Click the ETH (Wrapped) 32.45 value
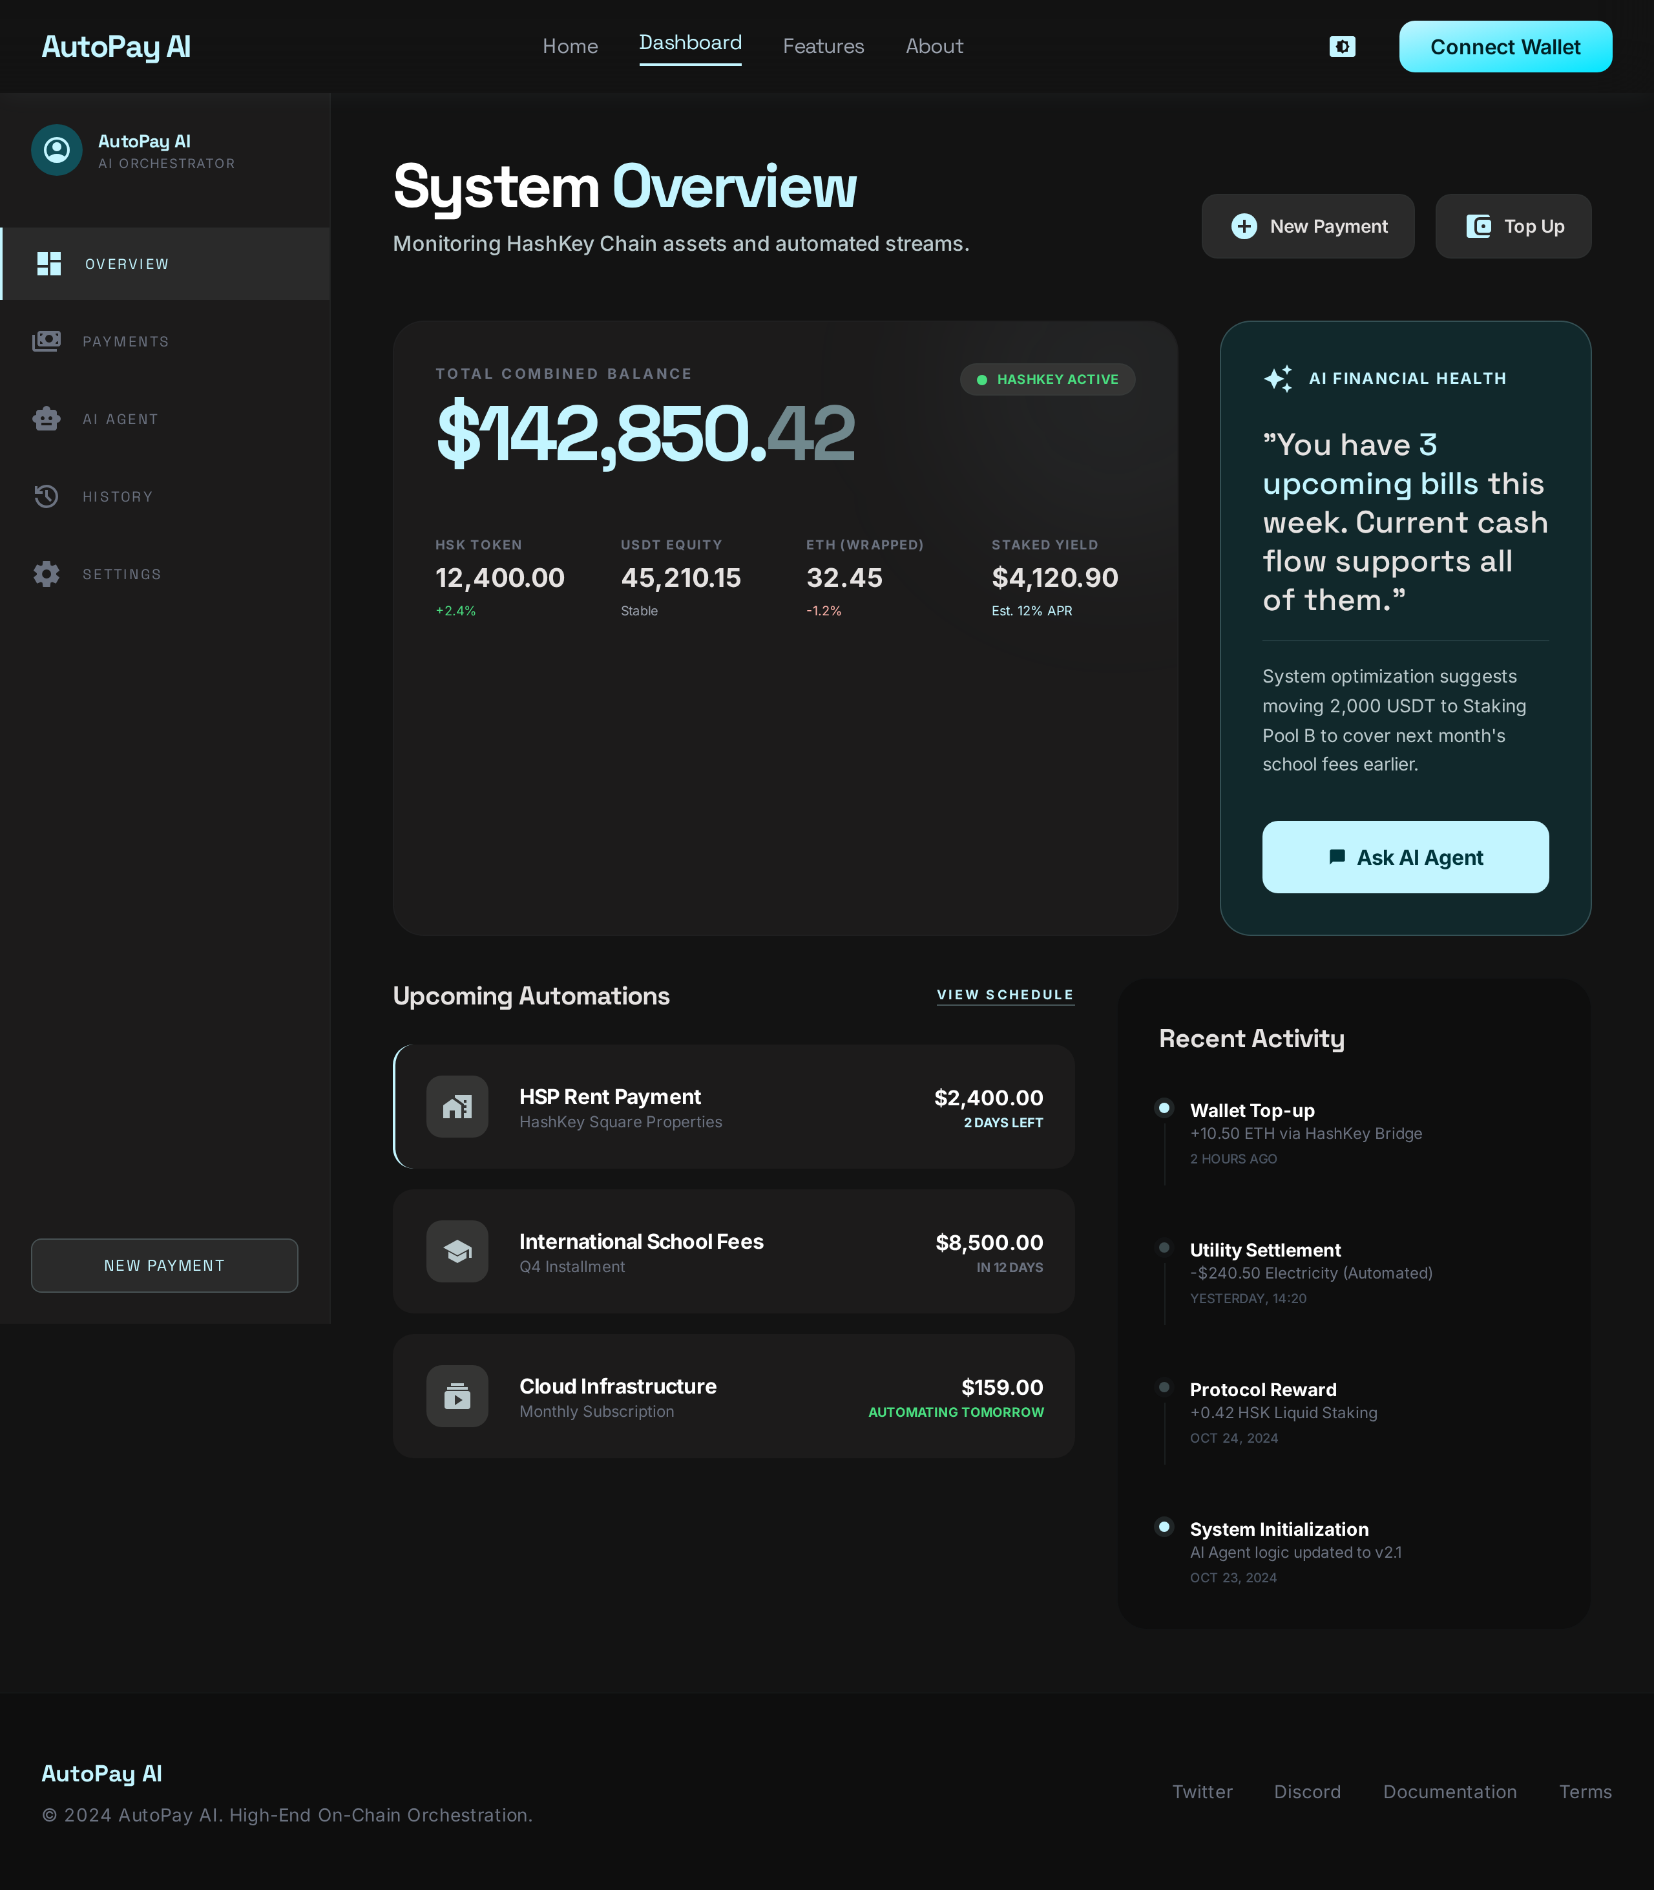 [x=844, y=578]
